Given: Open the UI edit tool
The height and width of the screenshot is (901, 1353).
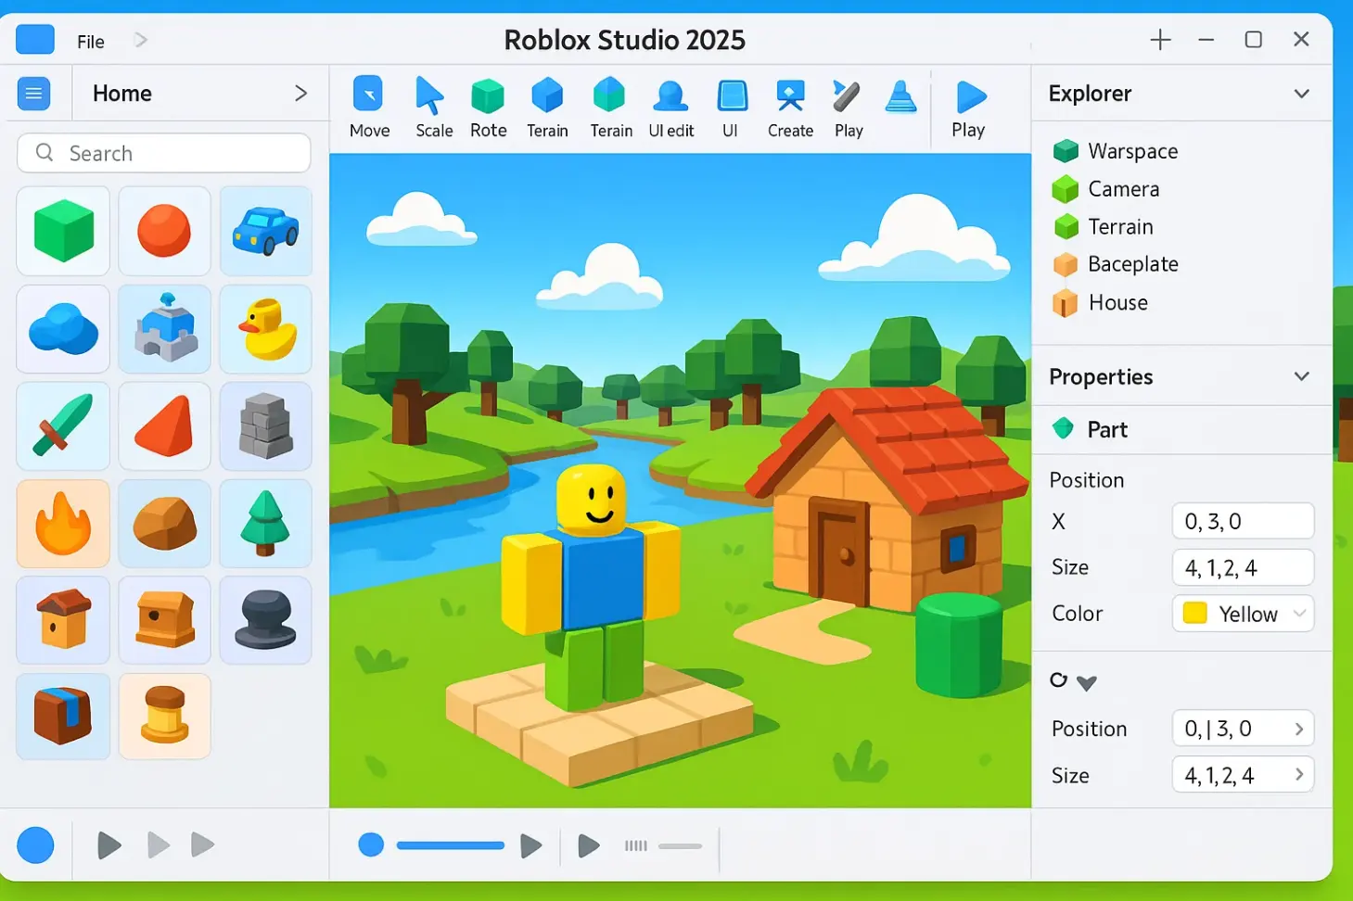Looking at the screenshot, I should tap(670, 108).
